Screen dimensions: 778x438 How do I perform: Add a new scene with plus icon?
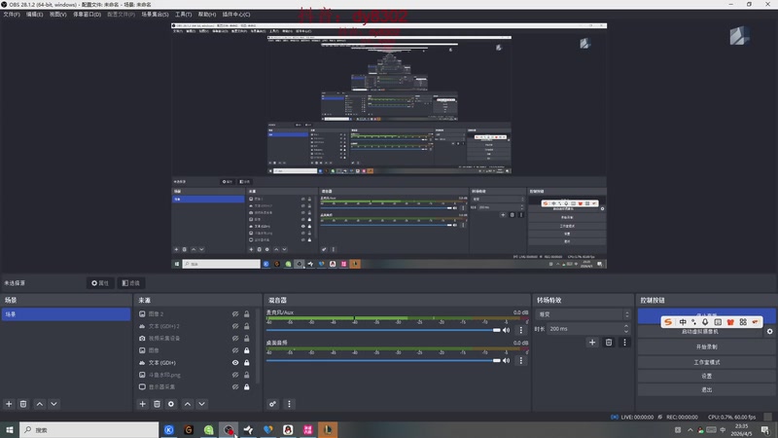point(9,404)
